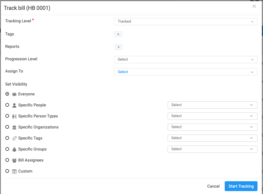Select the Specific People radio button
Screen dimensions: 263x194
(7, 105)
